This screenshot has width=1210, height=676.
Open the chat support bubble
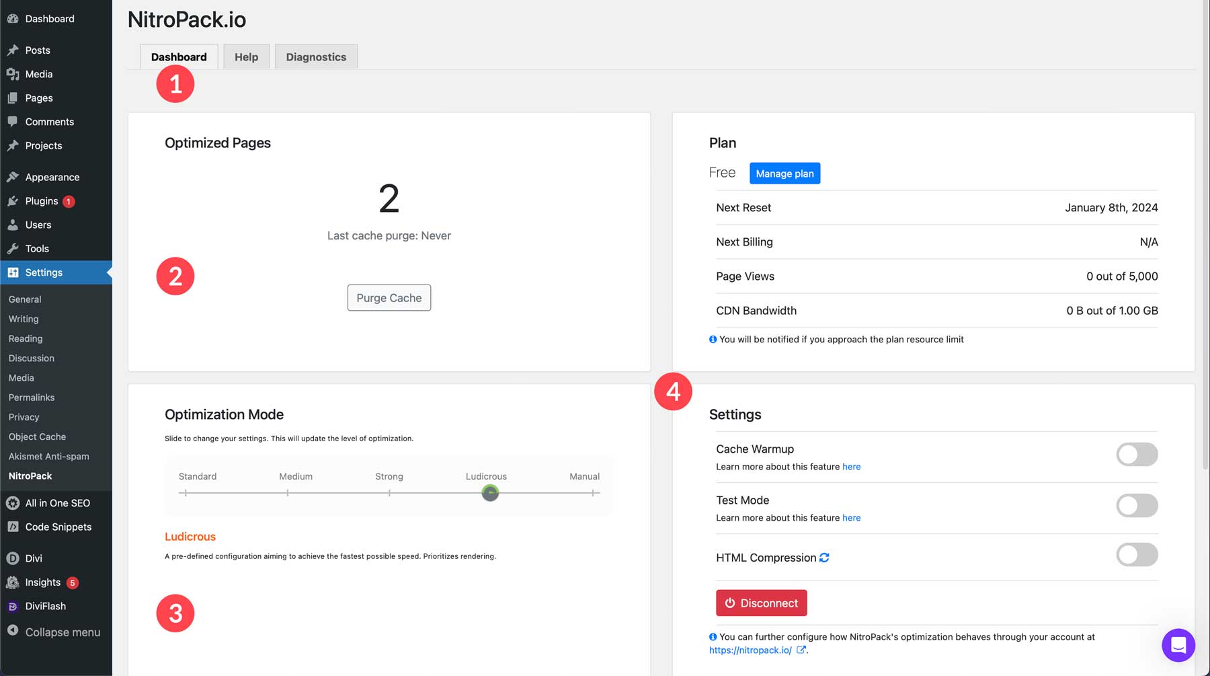1178,645
